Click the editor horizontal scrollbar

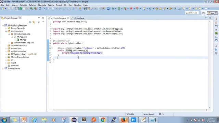130,110
